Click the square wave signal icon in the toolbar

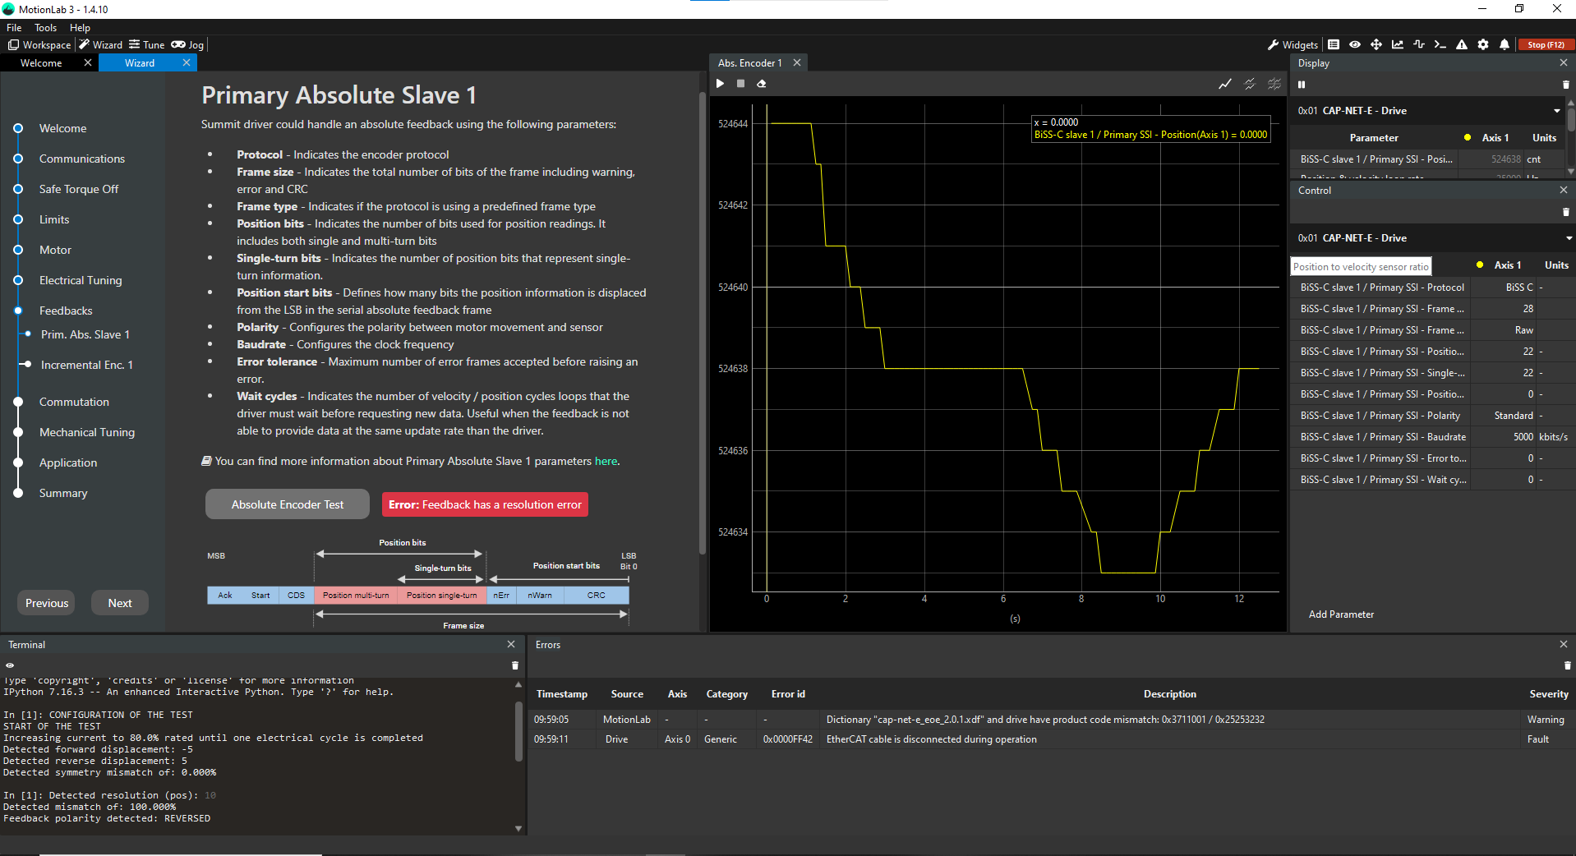tap(1419, 44)
